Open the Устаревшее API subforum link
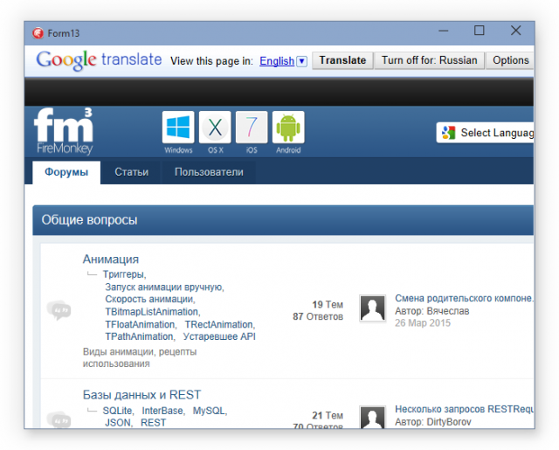Image resolution: width=559 pixels, height=450 pixels. (219, 336)
